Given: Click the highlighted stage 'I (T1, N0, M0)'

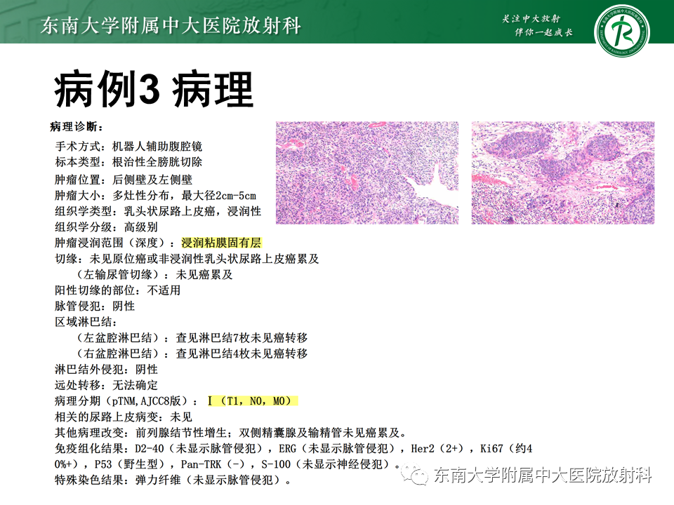Looking at the screenshot, I should [252, 401].
